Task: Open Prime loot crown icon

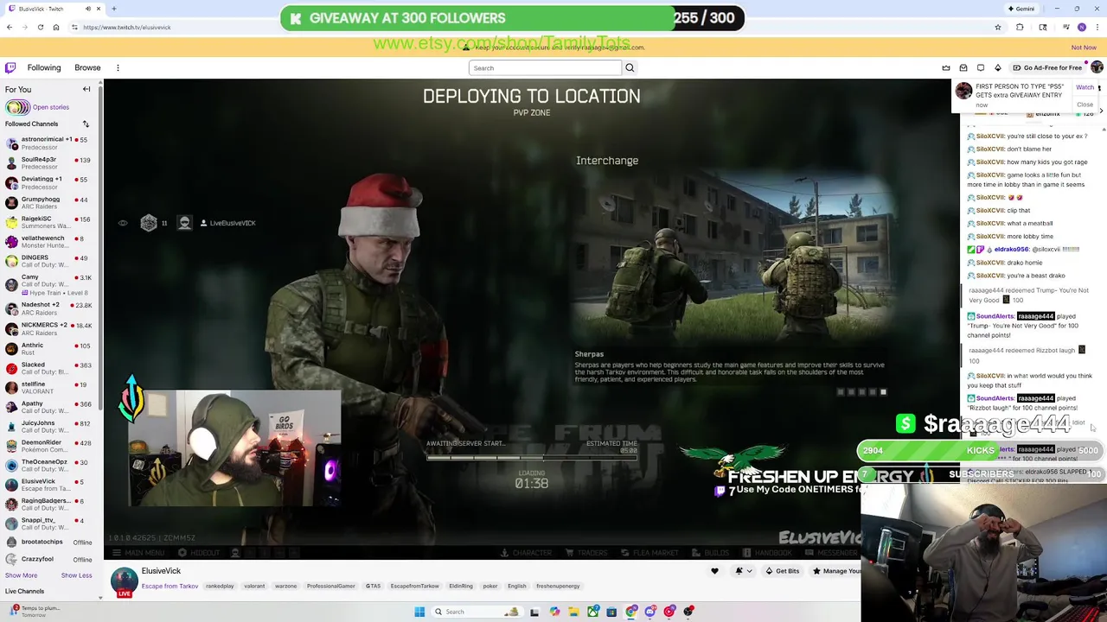Action: (x=946, y=67)
